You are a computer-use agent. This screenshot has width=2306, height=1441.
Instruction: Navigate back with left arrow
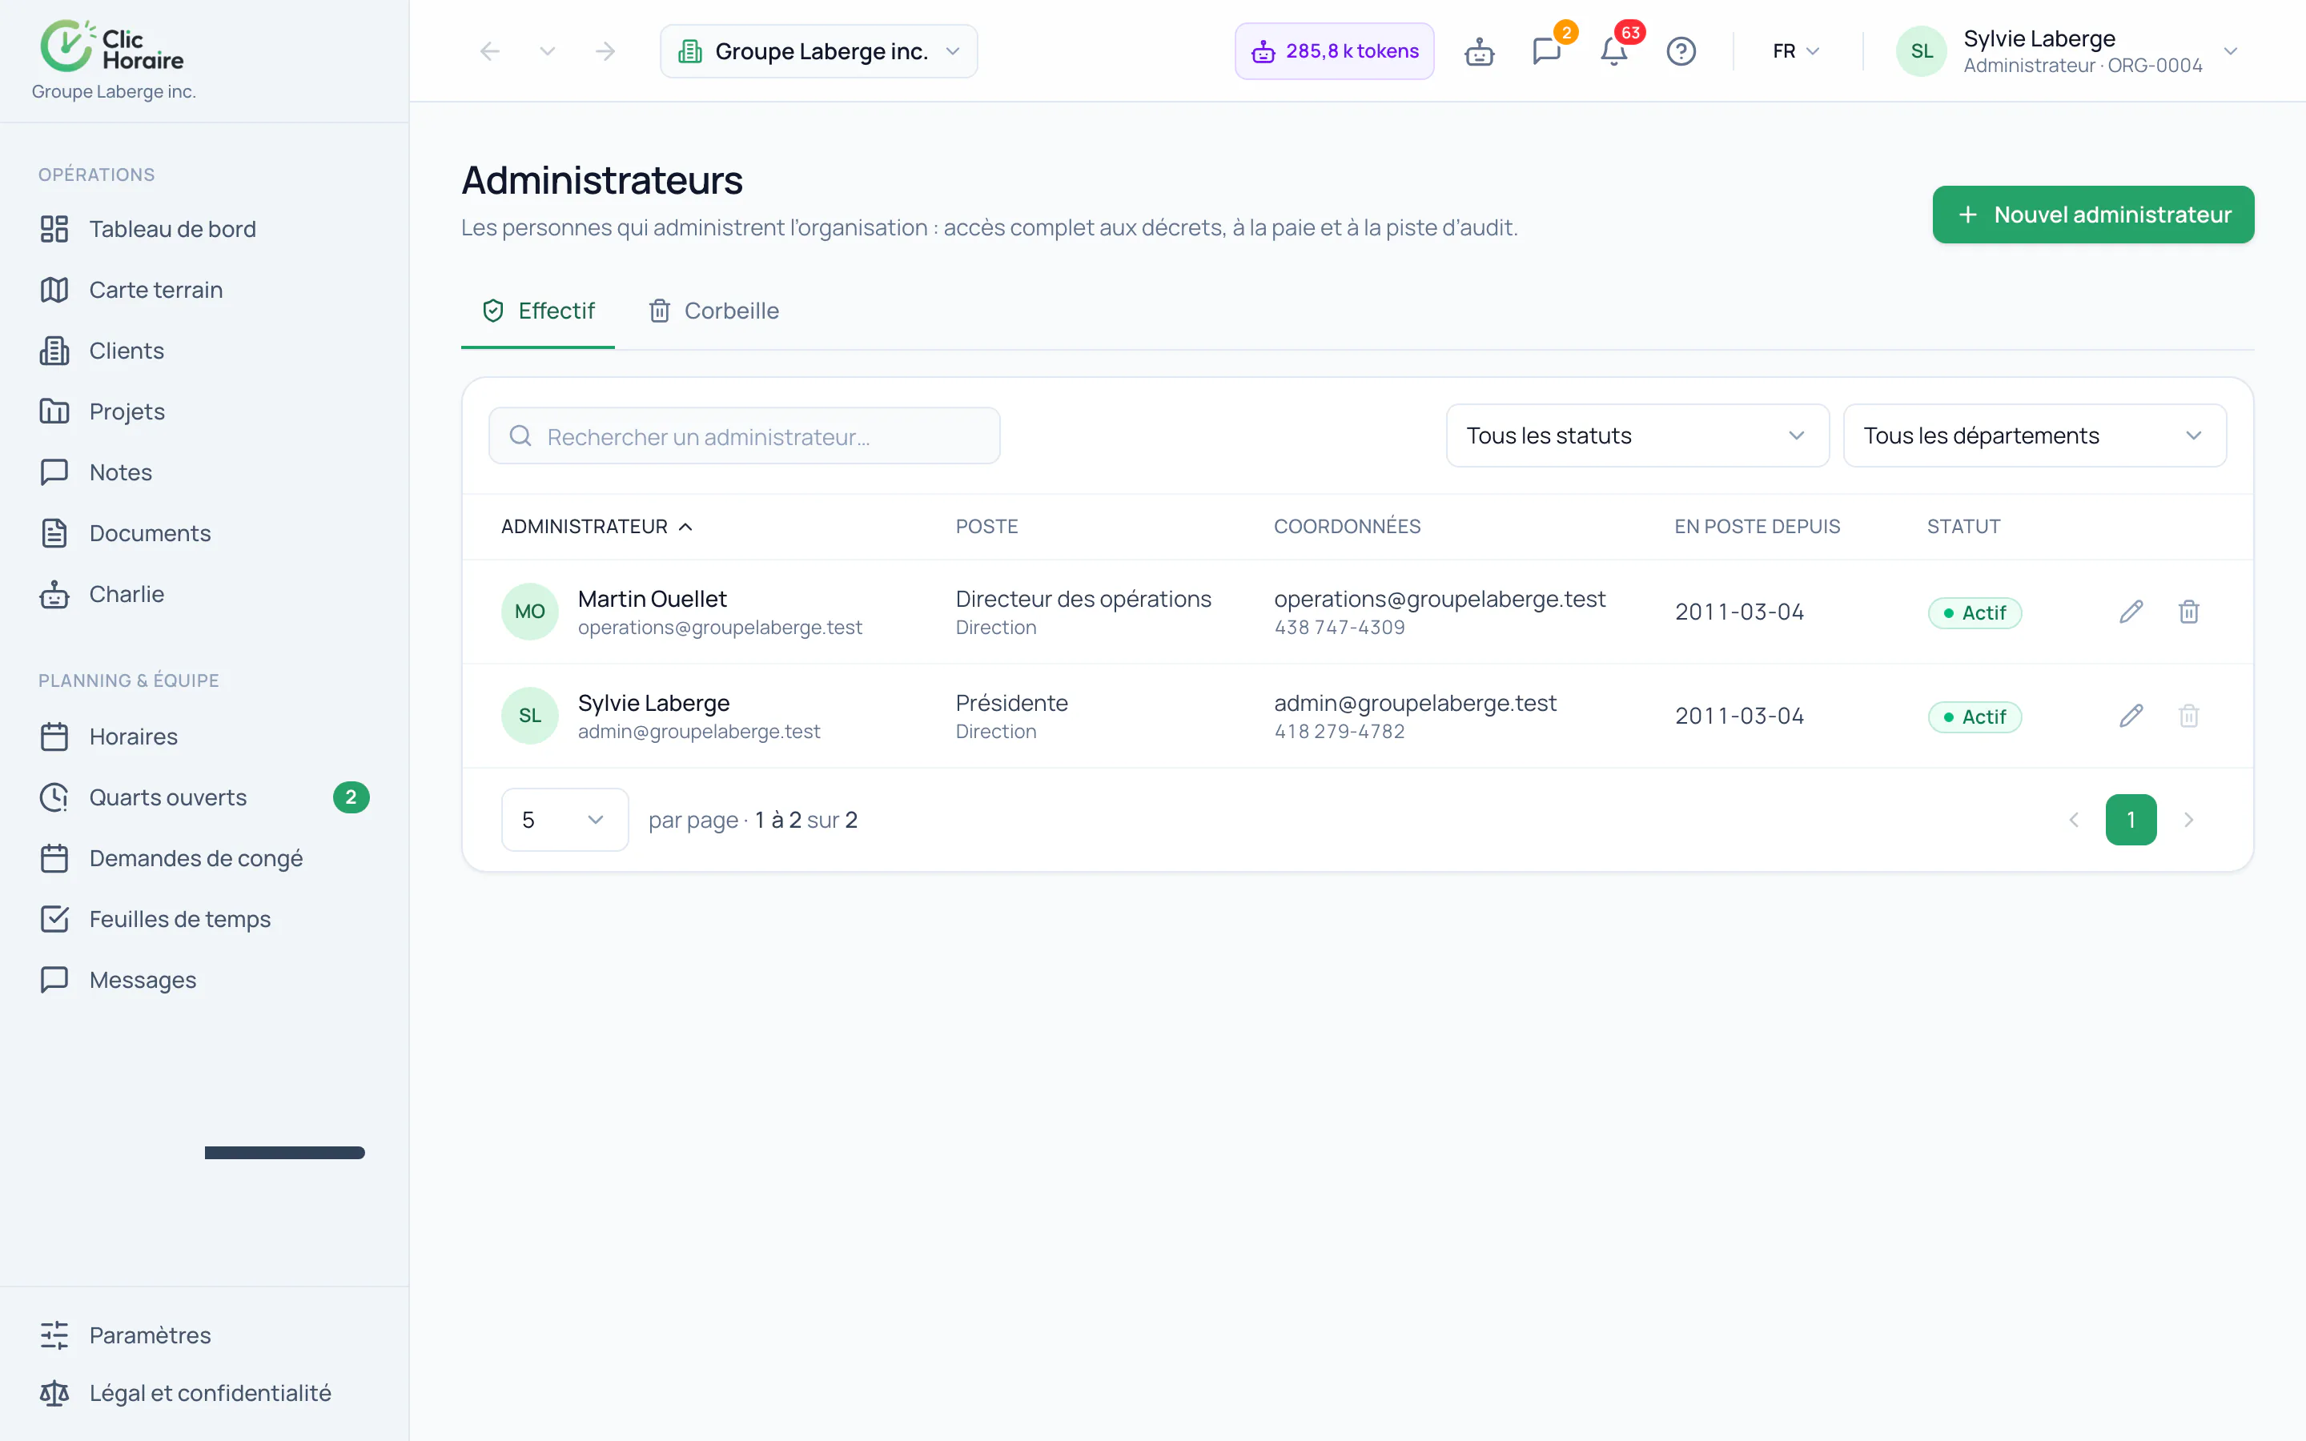point(490,51)
